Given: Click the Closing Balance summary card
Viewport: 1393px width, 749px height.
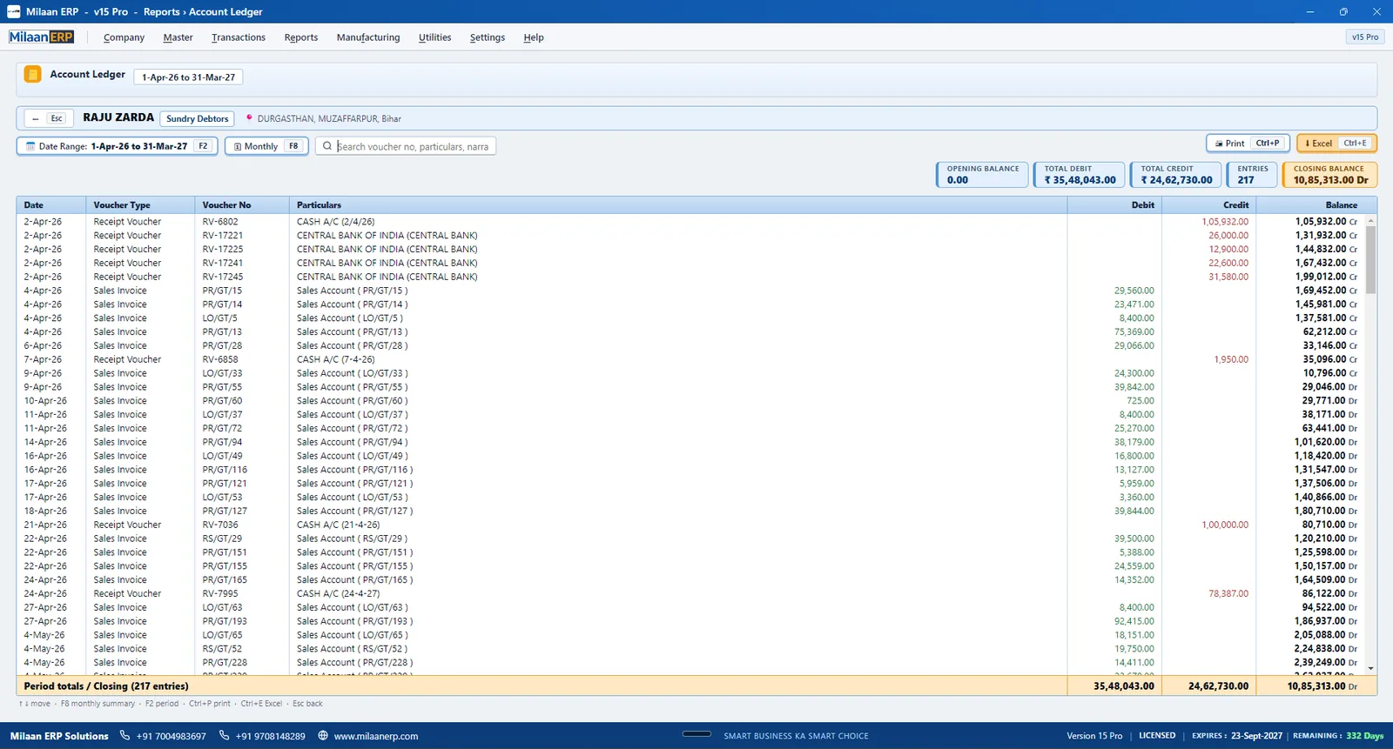Looking at the screenshot, I should [x=1329, y=175].
